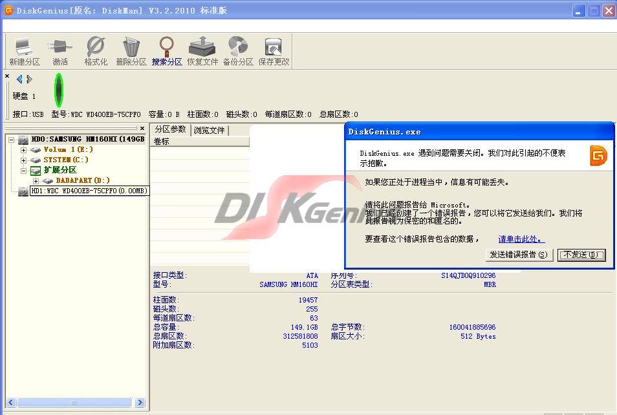Select DADAPART (D:) partition
The image size is (617, 415).
click(x=83, y=180)
